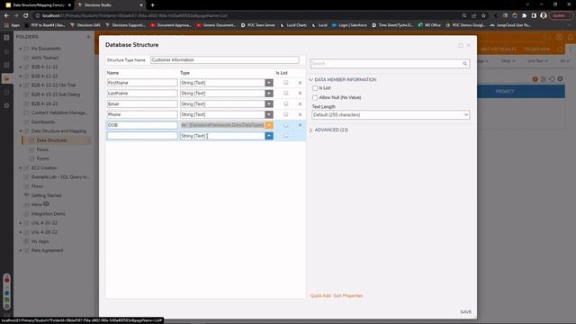The image size is (576, 324).
Task: Go back in browser history
Action: pos(6,16)
